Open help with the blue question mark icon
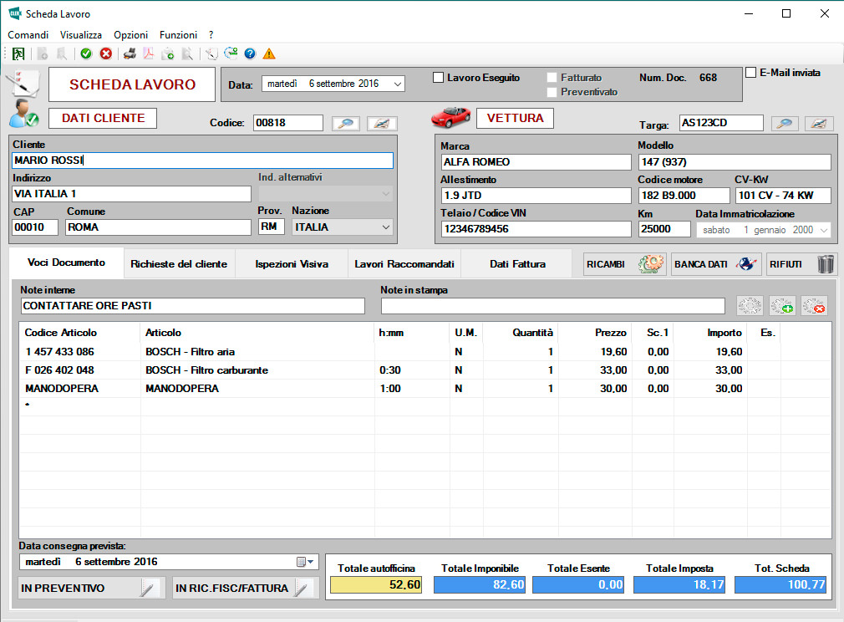 pos(249,54)
